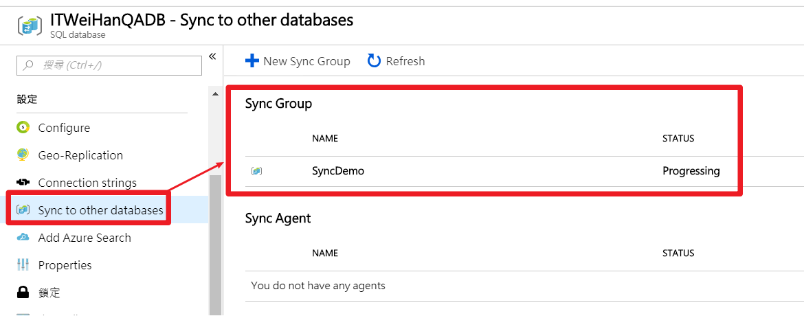Click the Sync to other databases icon
This screenshot has height=316, width=804.
tap(23, 210)
